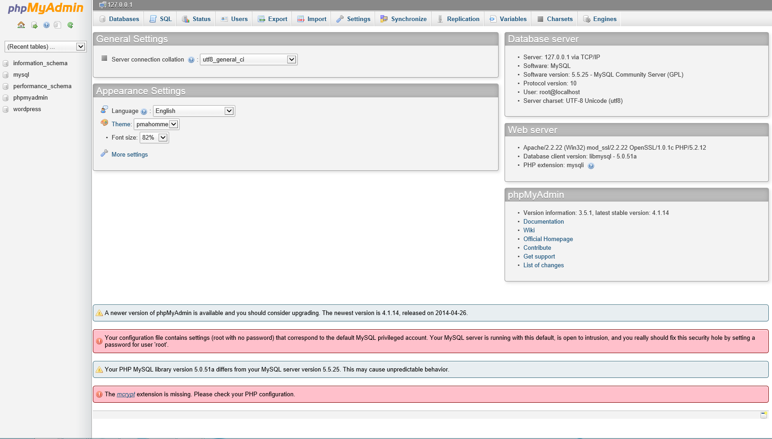Click the wrench icon beside More settings
This screenshot has width=772, height=439.
[x=104, y=153]
